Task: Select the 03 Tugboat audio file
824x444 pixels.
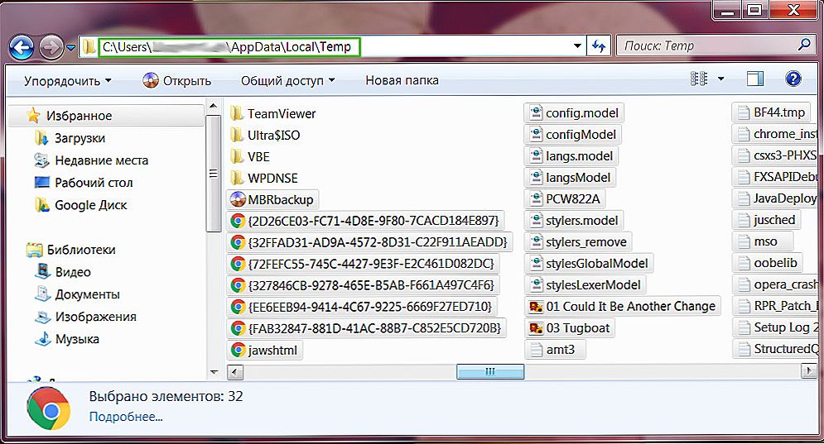Action: point(570,328)
